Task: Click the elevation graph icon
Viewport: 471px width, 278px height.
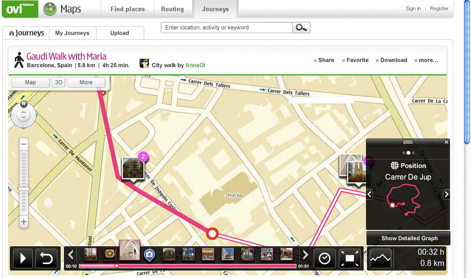Action: (380, 258)
